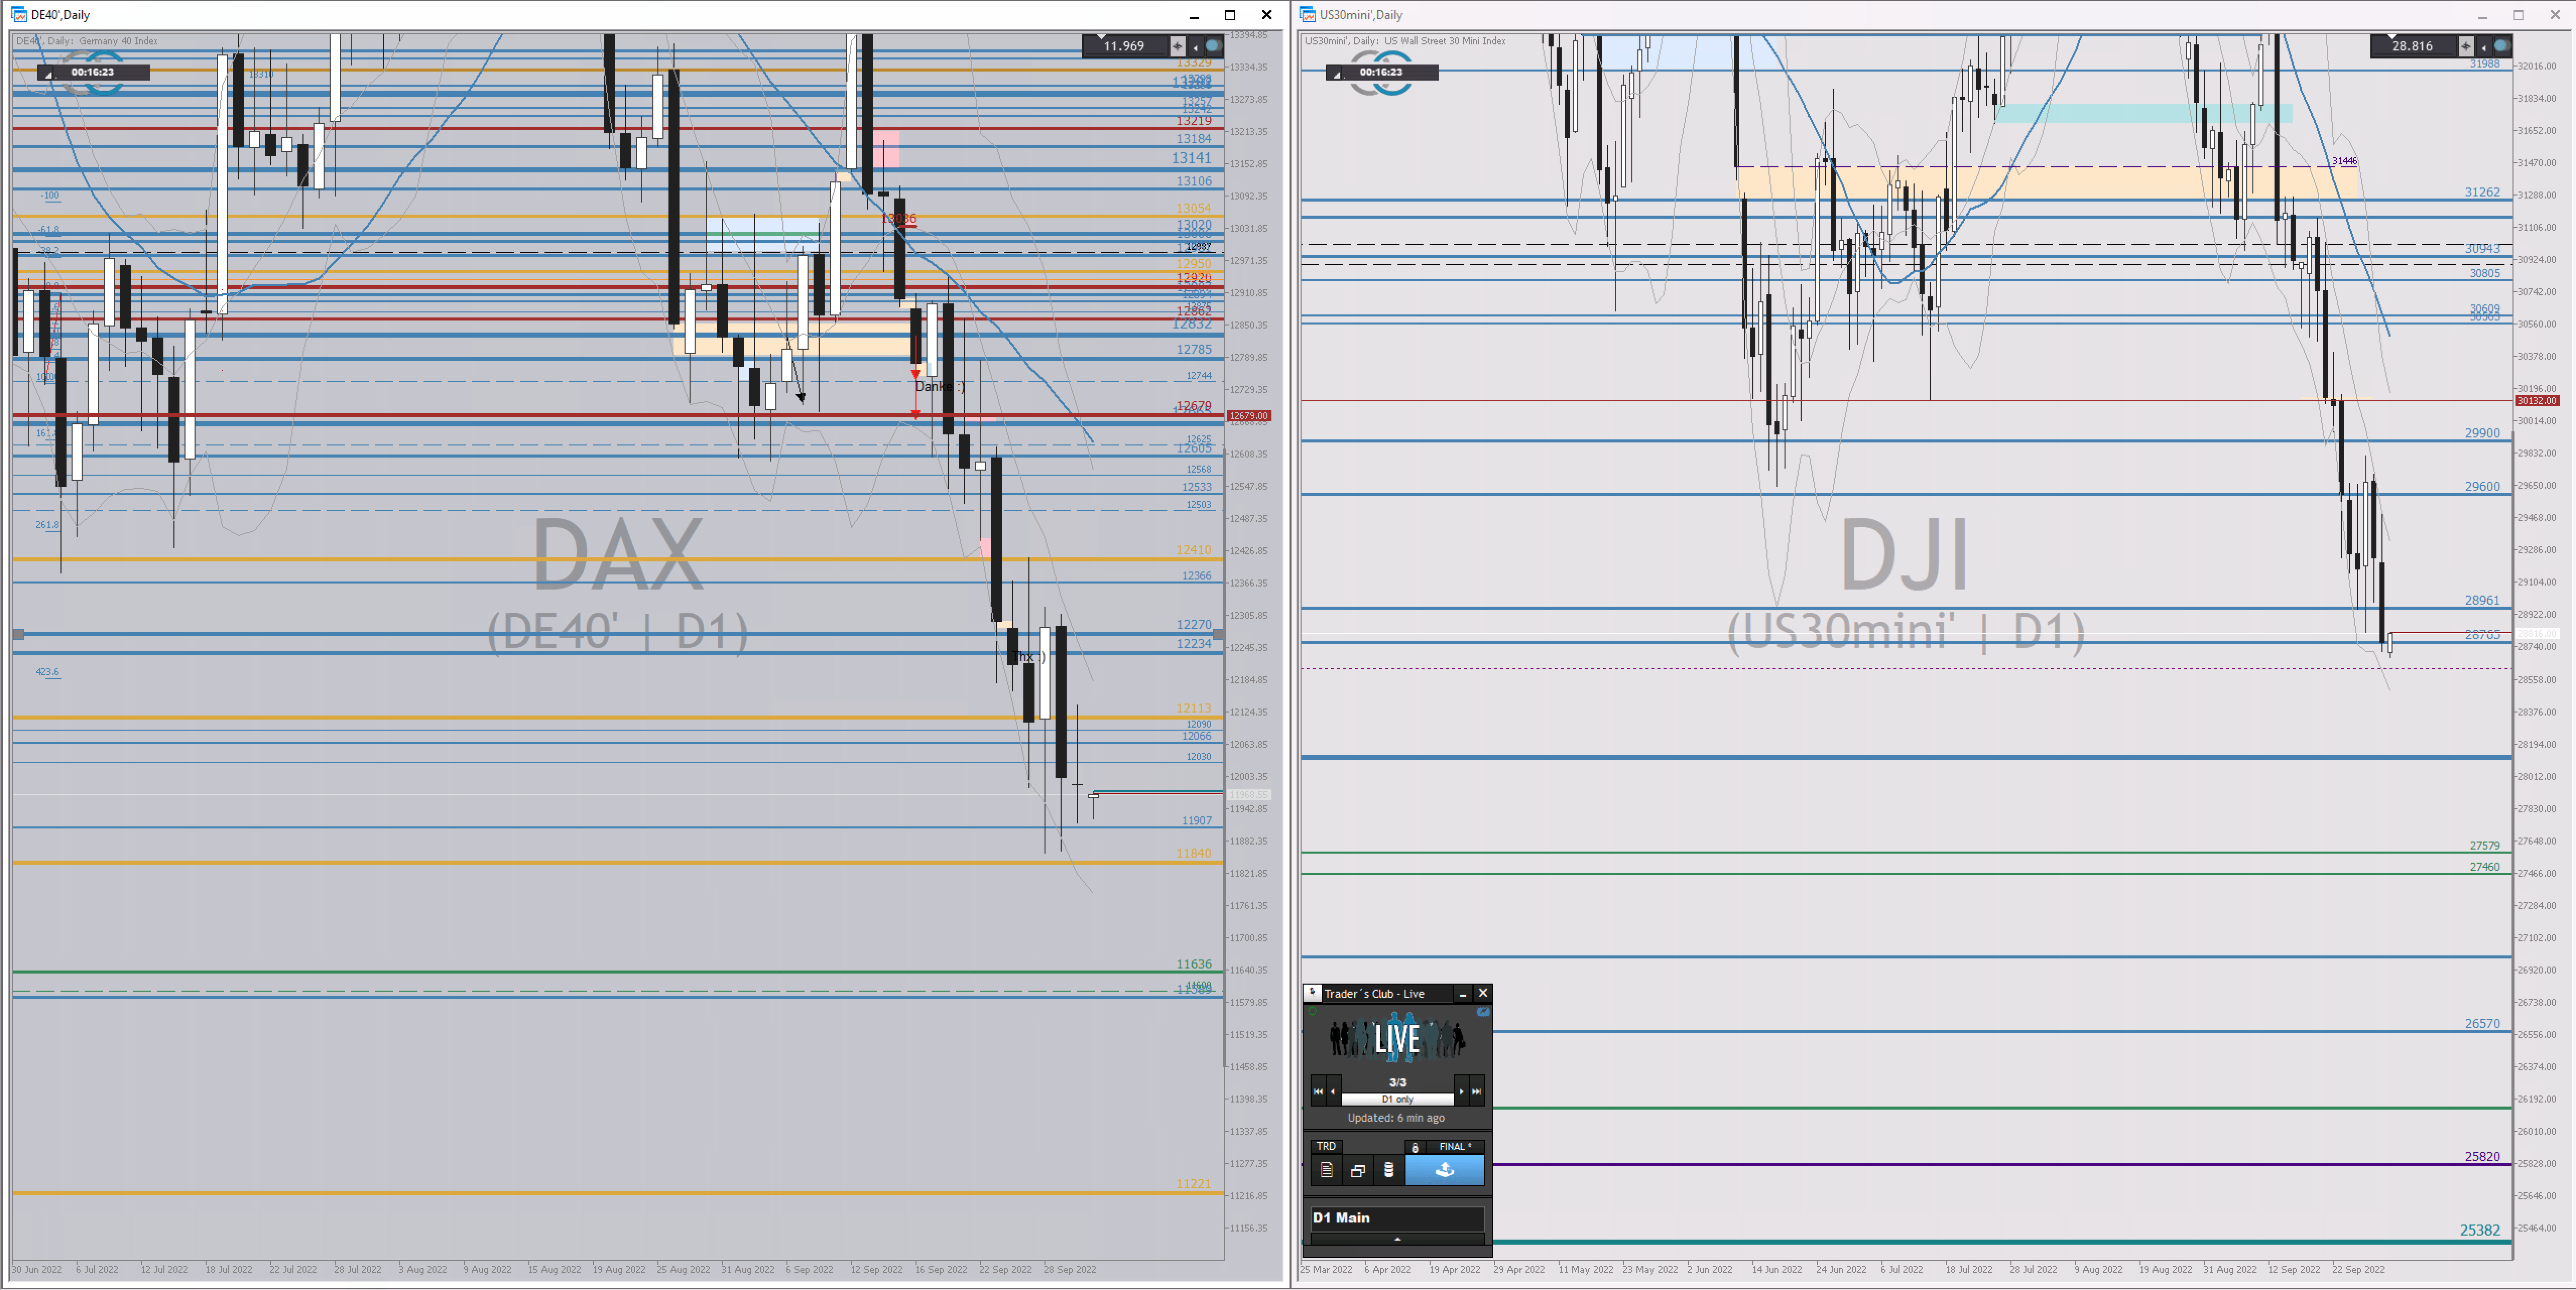Click the MetaTrader chart icon in the US30mini title bar
This screenshot has height=1290, width=2576.
point(1308,14)
